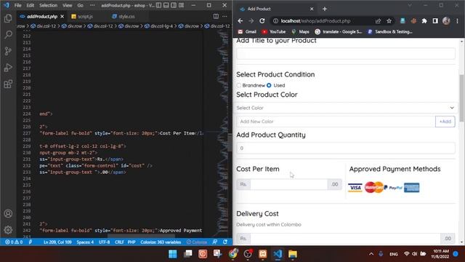
Task: Change language mode PHP
Action: coord(132,242)
